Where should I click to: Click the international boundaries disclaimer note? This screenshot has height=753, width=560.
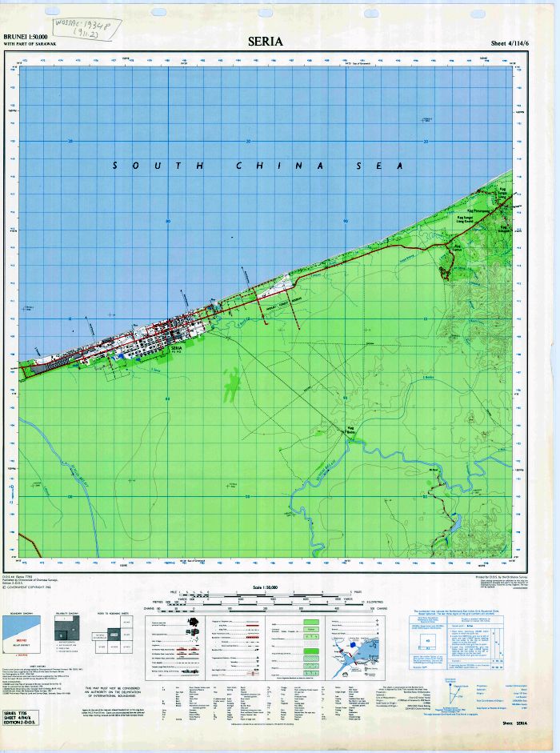tap(115, 691)
